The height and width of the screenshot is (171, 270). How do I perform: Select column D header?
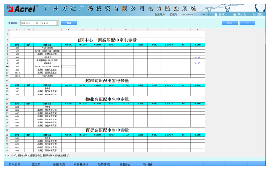click(69, 29)
